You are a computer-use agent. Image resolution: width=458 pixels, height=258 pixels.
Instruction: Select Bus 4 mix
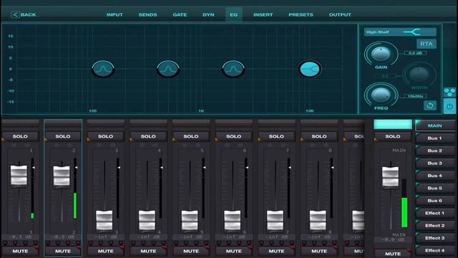tap(435, 176)
